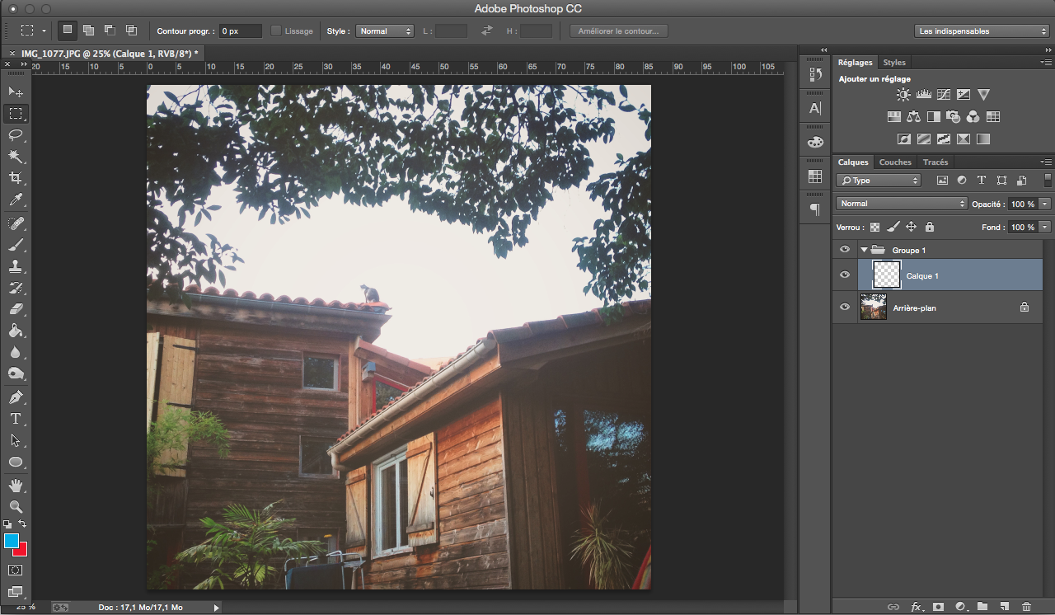Activate the Zoom tool
The height and width of the screenshot is (615, 1055).
coord(16,506)
